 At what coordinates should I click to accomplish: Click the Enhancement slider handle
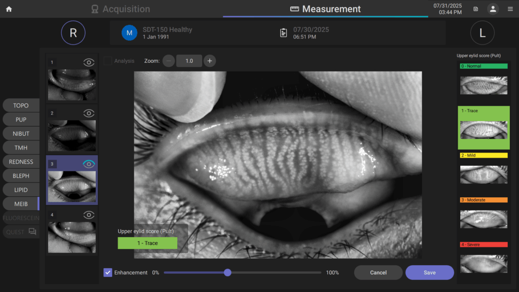coord(228,272)
